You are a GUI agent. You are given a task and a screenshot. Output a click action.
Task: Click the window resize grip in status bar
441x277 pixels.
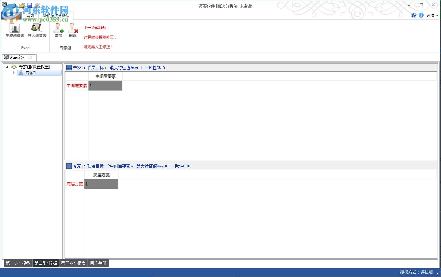pos(438,274)
